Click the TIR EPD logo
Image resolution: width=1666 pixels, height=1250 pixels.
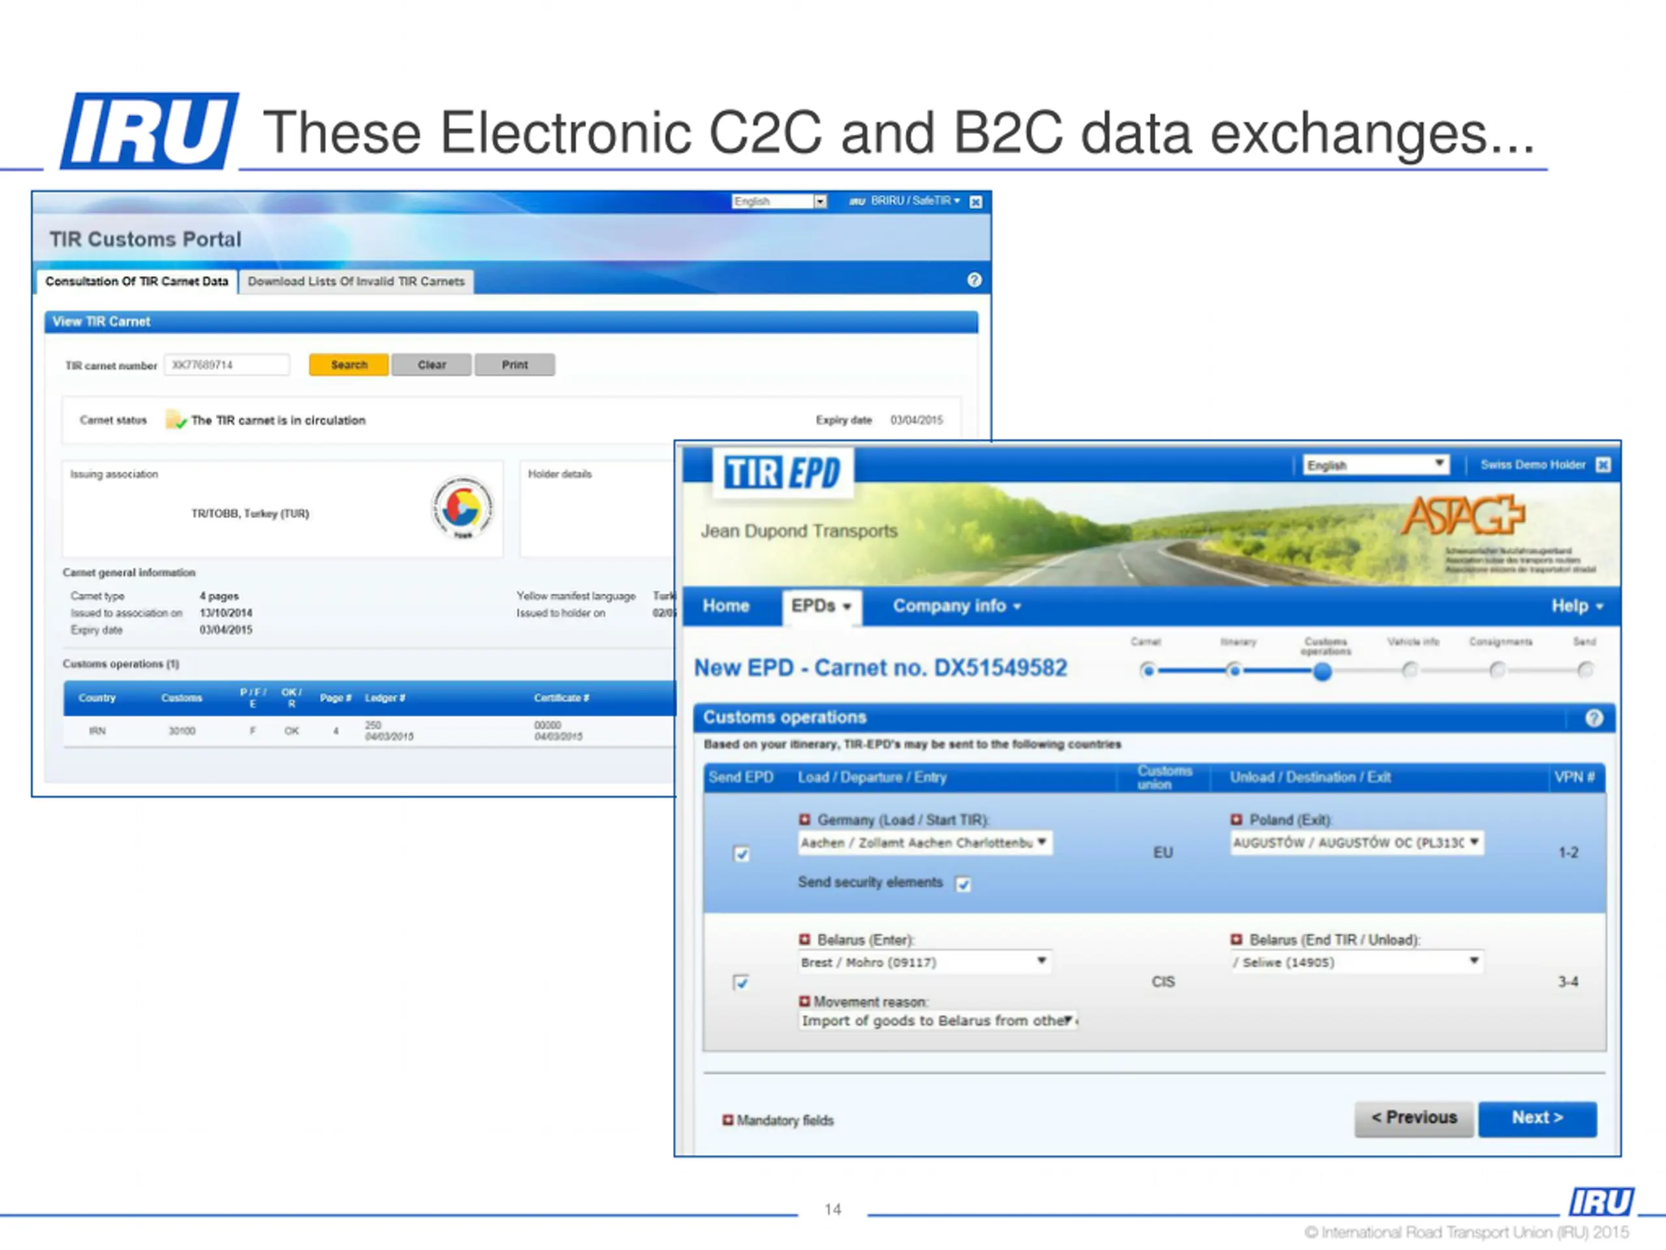[x=782, y=473]
